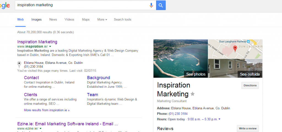Open the green arrow next to www.ezine.ie/
Viewport: 282px width, 132px height.
coord(40,128)
